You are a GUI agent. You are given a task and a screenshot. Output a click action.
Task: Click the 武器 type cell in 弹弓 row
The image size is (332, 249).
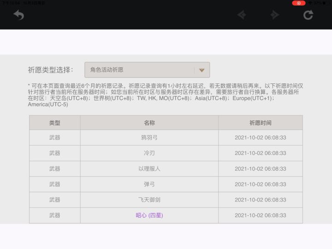[54, 184]
